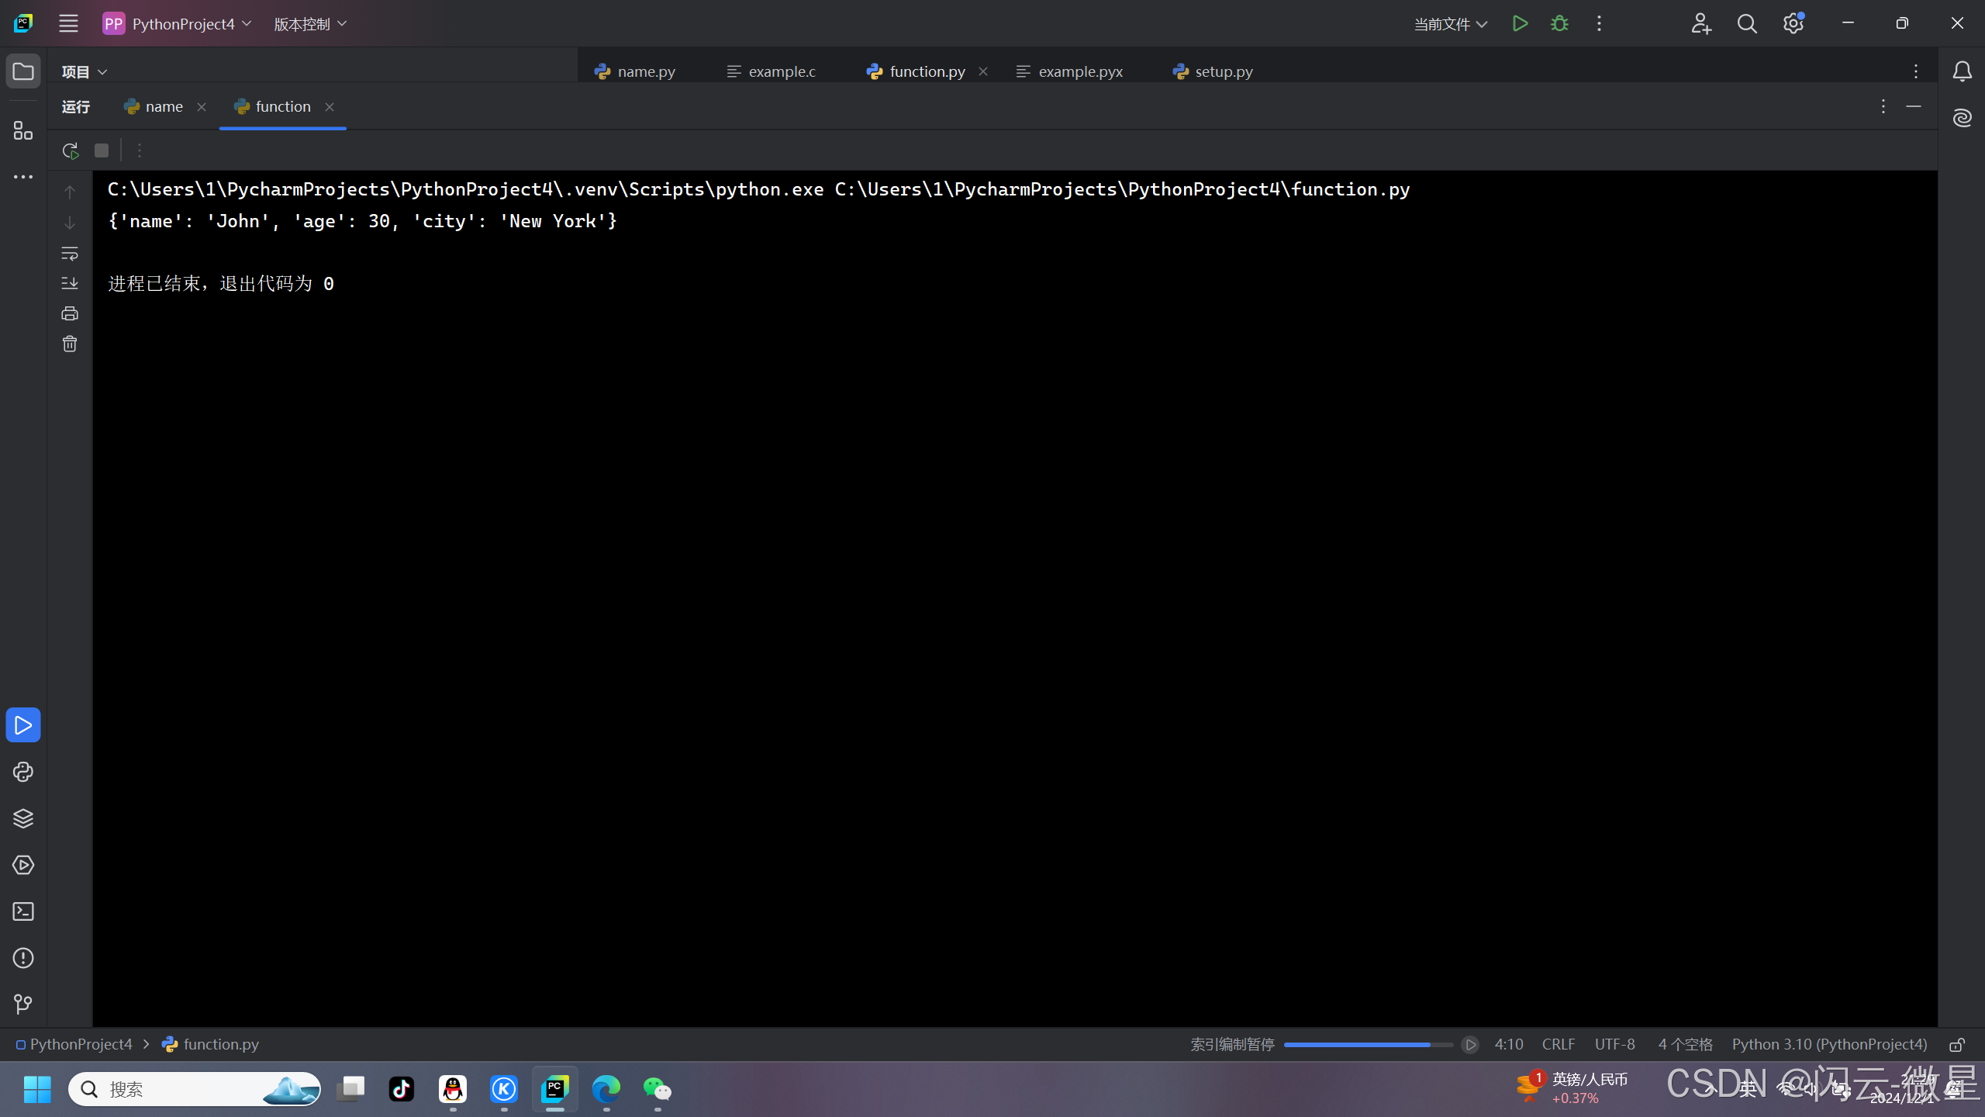Open Run panel options menu
1985x1117 pixels.
point(1883,106)
